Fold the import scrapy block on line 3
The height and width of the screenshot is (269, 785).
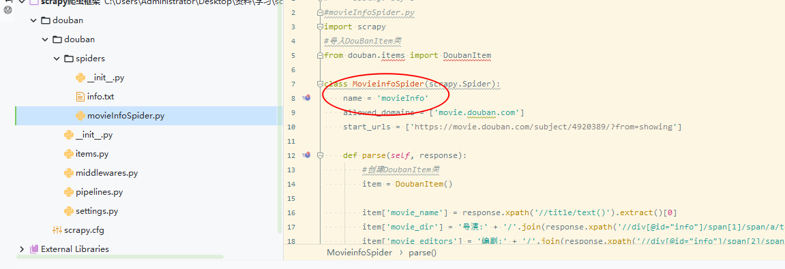(320, 27)
